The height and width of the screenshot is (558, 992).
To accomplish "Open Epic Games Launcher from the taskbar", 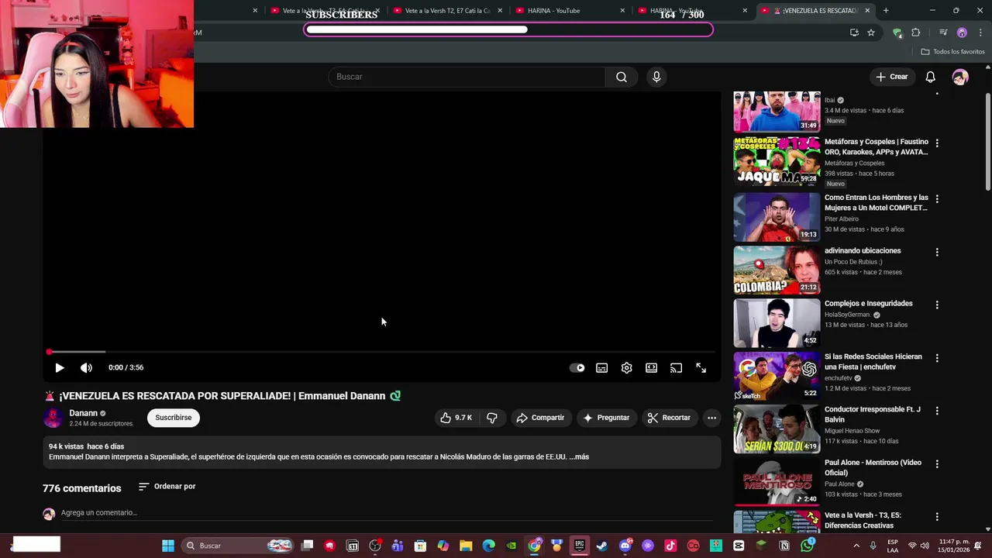I will tap(579, 546).
